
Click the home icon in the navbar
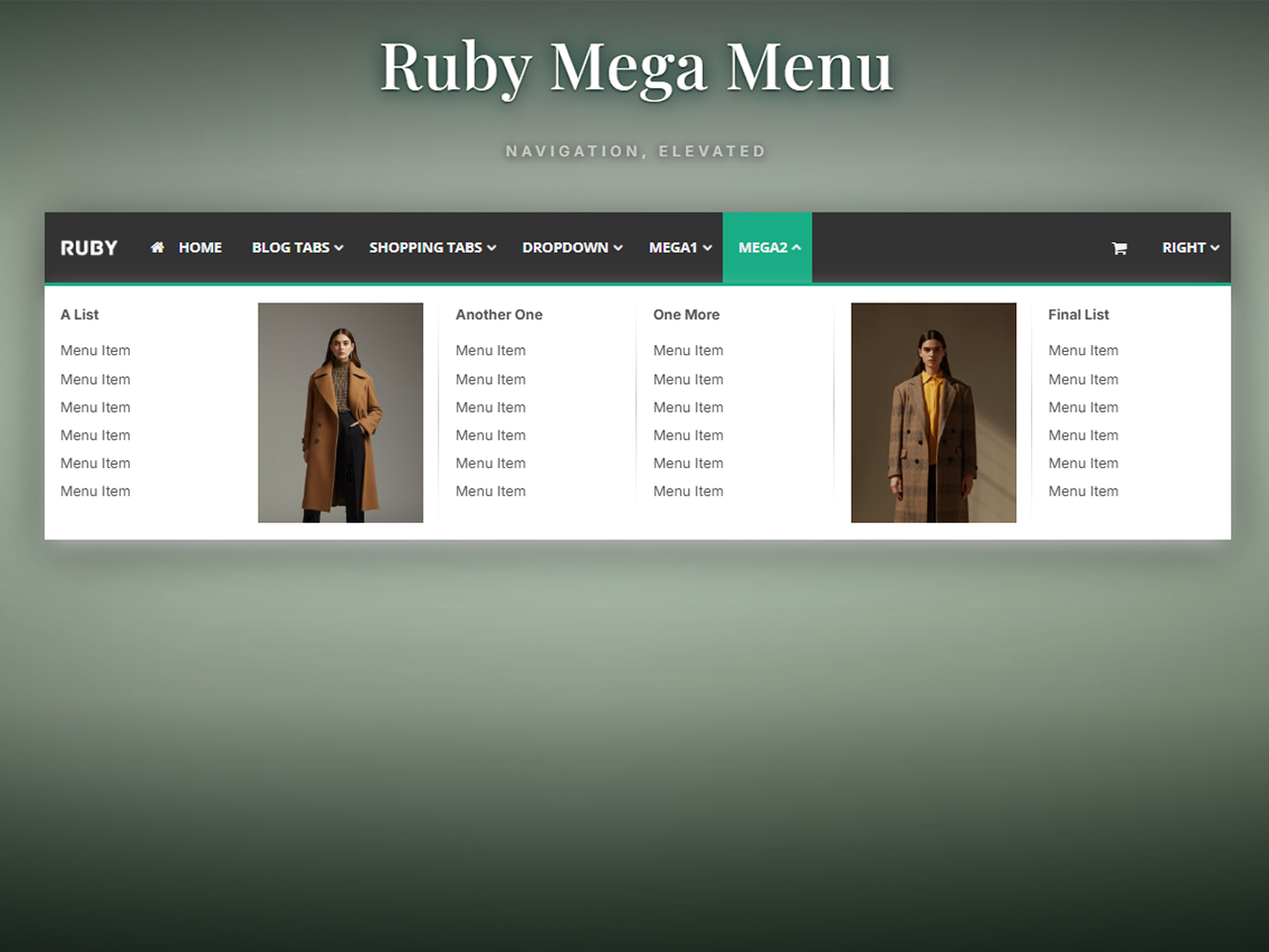tap(157, 247)
